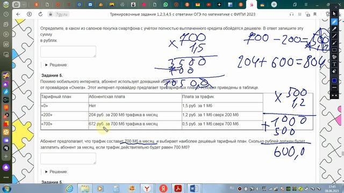Open Adobe Acrobat PDF in taskbar
This screenshot has height=193, width=344.
tap(178, 189)
